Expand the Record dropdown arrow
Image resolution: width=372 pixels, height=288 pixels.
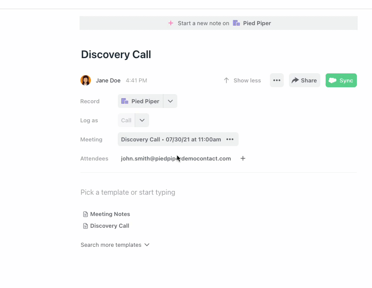[x=170, y=101]
